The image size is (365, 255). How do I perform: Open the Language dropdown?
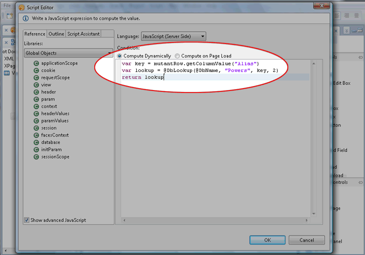click(173, 36)
